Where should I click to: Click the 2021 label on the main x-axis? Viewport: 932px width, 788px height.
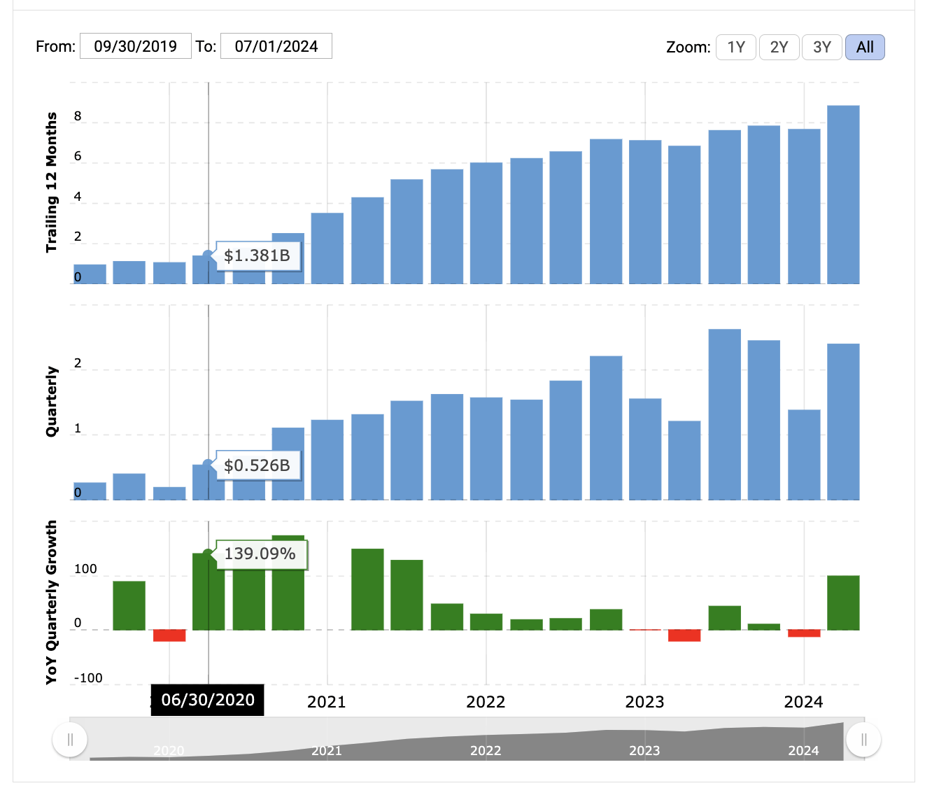[327, 702]
